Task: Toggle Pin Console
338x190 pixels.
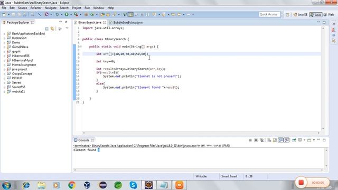Action: 294,140
